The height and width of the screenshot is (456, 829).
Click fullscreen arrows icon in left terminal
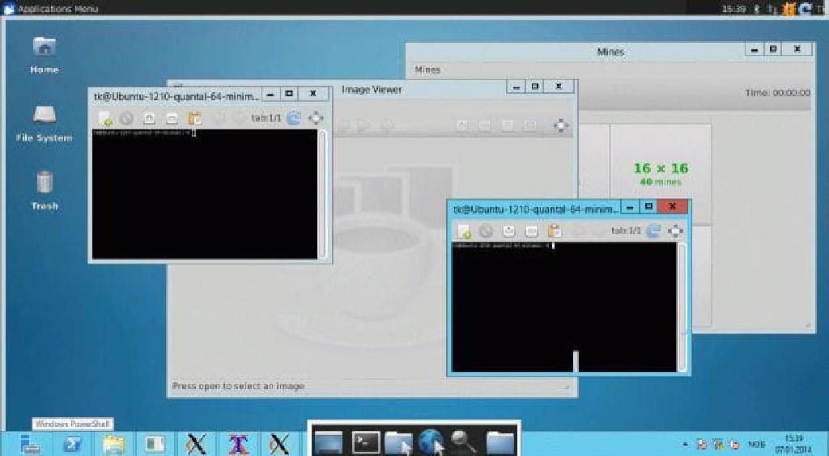316,118
